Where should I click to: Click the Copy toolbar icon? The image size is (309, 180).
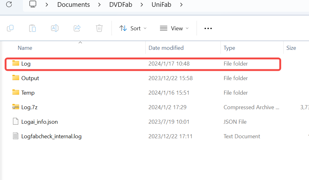coord(10,28)
